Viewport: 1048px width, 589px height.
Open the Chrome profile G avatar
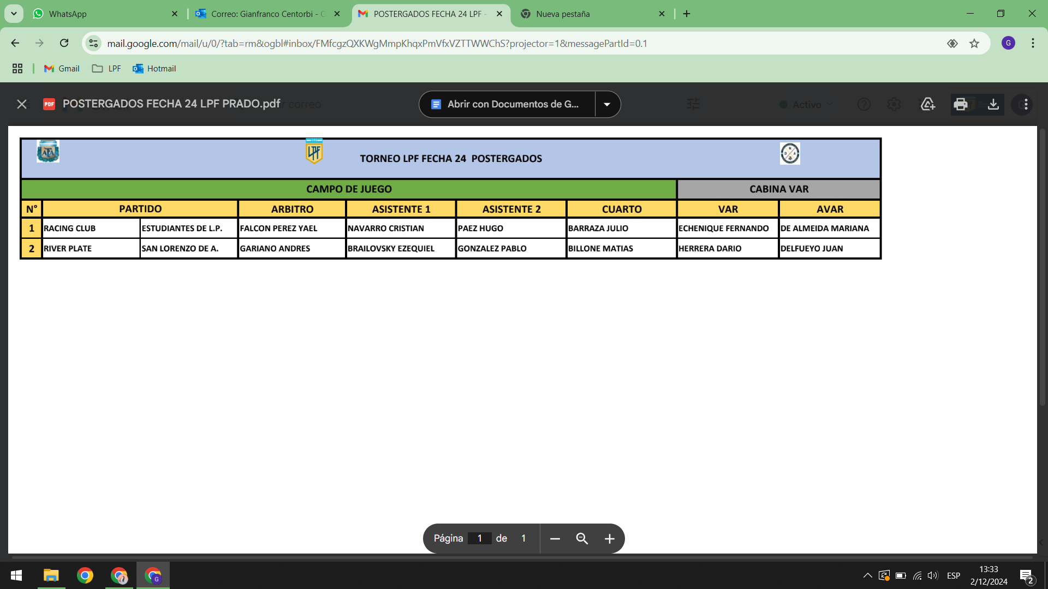1008,43
